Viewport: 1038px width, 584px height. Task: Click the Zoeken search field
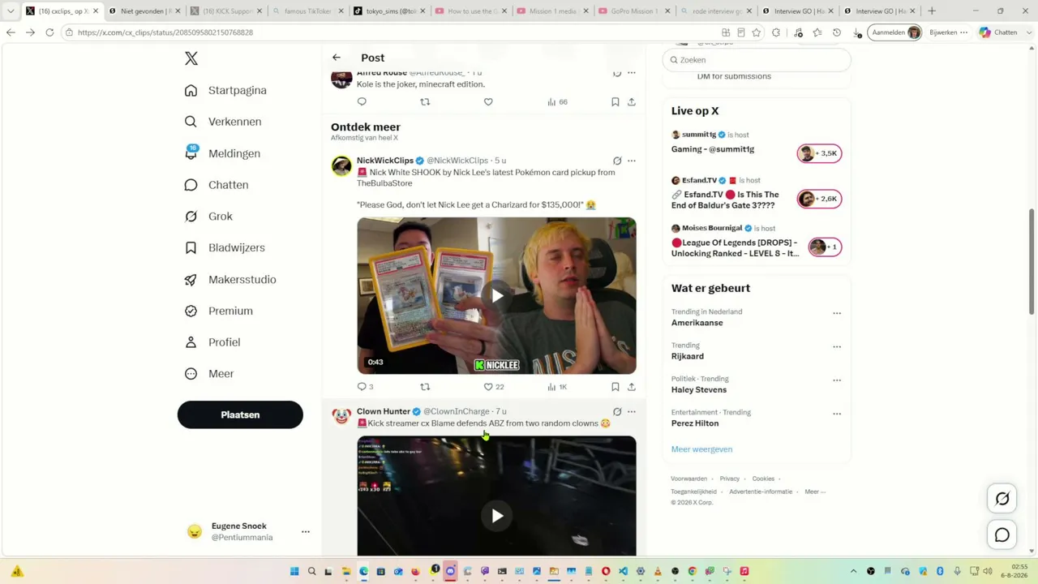[x=757, y=60]
